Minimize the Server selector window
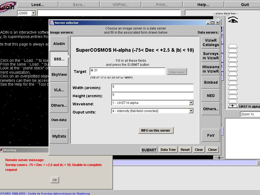The width and height of the screenshot is (260, 195). click(x=208, y=22)
